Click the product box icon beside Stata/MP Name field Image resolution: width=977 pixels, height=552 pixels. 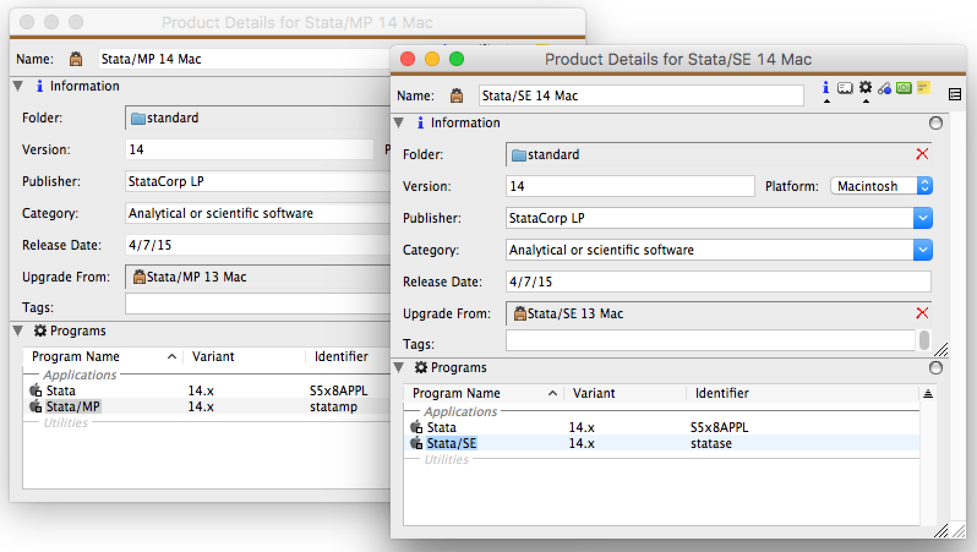pos(76,59)
